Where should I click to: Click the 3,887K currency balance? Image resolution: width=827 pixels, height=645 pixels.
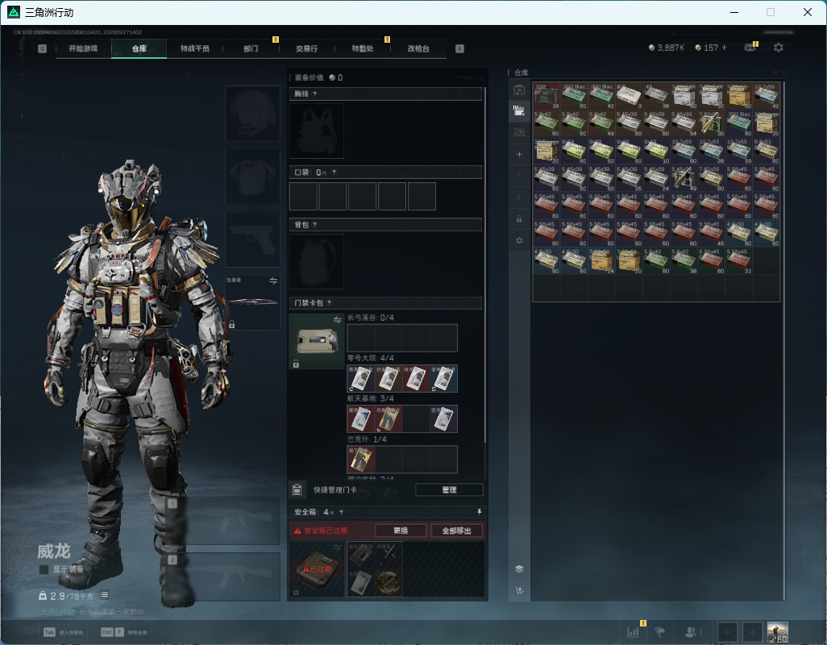(x=666, y=48)
